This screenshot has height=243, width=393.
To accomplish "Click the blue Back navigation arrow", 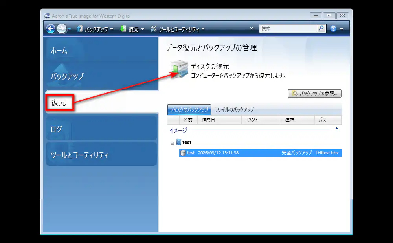I will pos(51,29).
